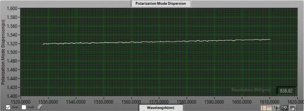Click the round gray icon beside PlotB
Viewport: 304px width, 111px height.
[x=40, y=107]
